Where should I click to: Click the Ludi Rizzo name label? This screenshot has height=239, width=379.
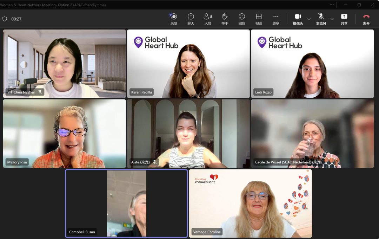tap(263, 92)
